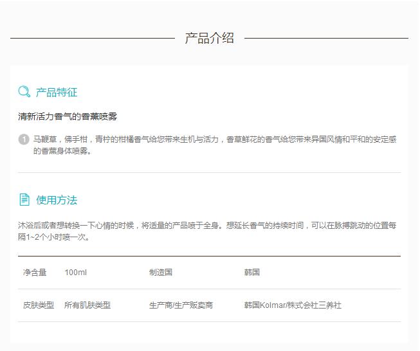Click the line right of 产品介绍 title

326,38
